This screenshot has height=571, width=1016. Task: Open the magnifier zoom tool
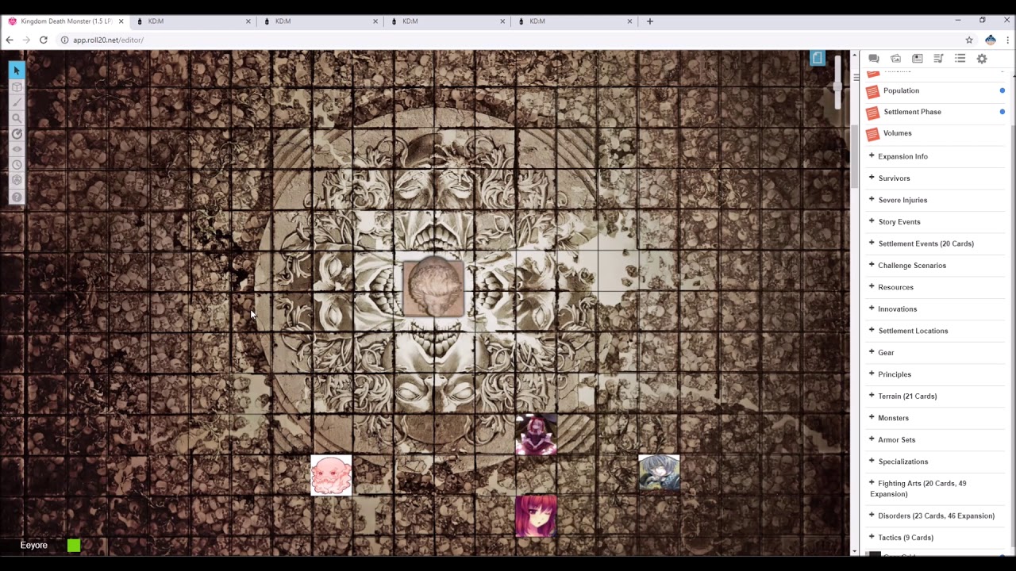tap(17, 118)
